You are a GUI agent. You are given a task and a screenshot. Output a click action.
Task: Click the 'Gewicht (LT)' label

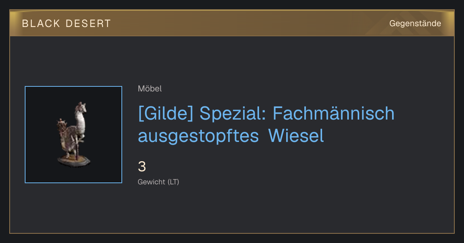(159, 182)
